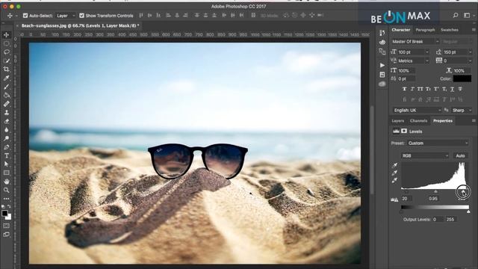
Task: Select the Elliptical Marquee tool
Action: click(x=7, y=43)
